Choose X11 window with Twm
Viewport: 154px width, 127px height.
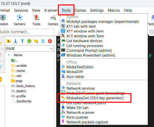point(104,36)
